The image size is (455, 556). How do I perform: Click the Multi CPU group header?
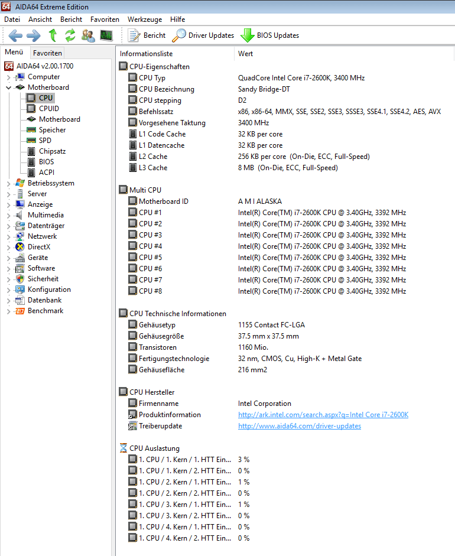(140, 190)
